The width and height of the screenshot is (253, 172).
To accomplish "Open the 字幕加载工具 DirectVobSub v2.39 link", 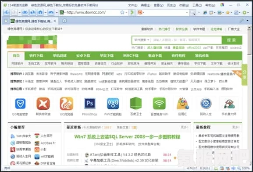I will (124, 160).
